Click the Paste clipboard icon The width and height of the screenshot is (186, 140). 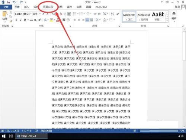click(x=5, y=14)
